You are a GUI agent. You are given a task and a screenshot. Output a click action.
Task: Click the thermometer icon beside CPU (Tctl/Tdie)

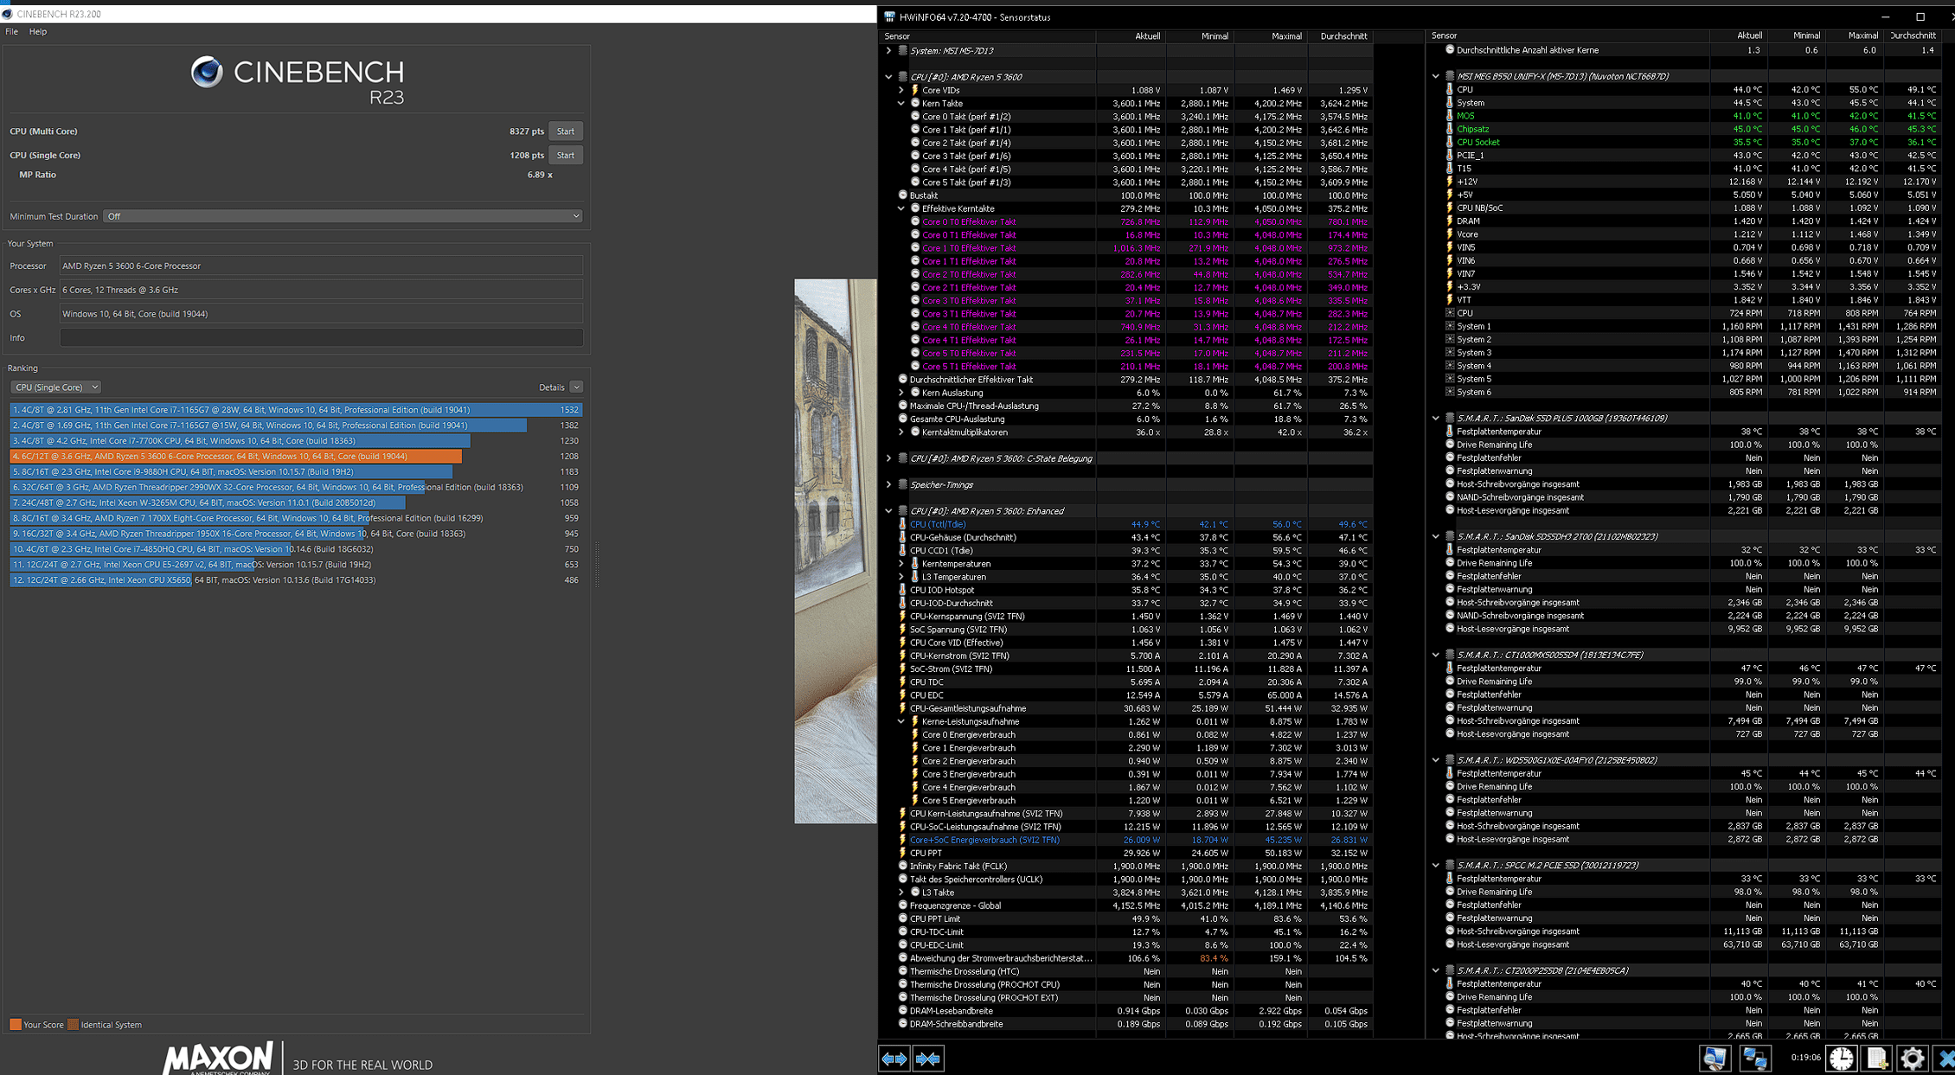click(902, 524)
